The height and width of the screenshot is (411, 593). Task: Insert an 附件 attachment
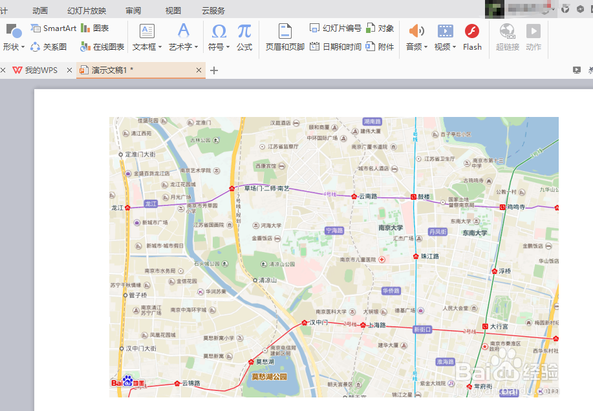click(380, 47)
